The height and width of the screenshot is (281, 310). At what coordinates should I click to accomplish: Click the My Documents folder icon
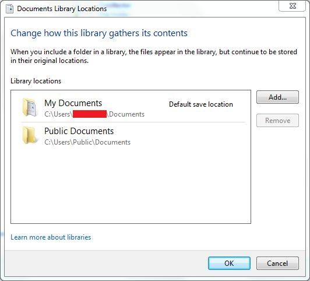point(30,107)
